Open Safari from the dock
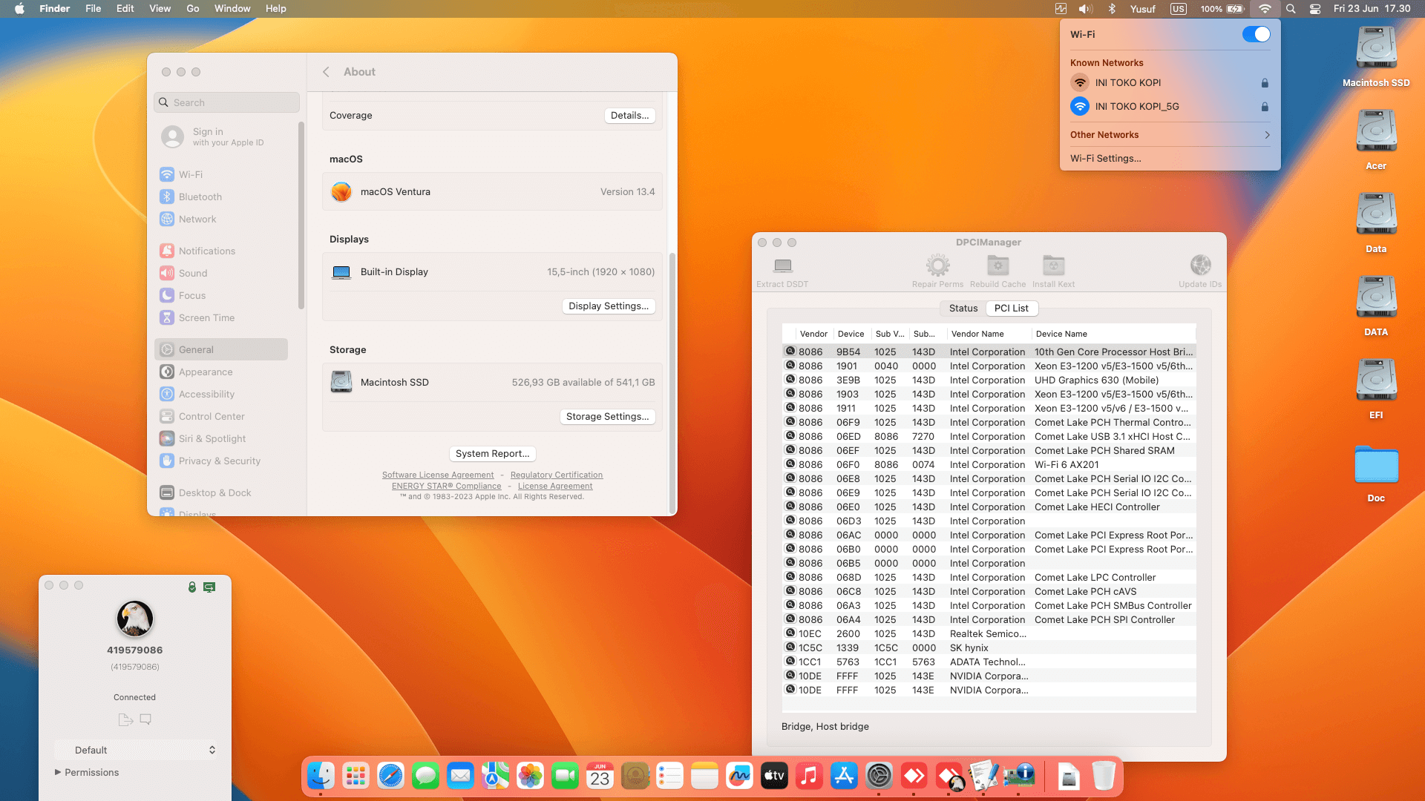1425x801 pixels. (390, 776)
